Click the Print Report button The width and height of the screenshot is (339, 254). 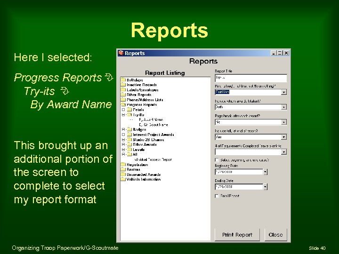237,235
